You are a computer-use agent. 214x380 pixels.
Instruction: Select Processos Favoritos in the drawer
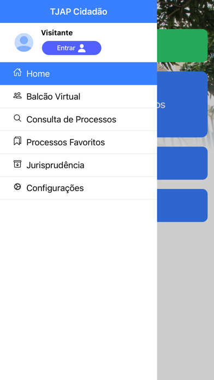tap(79, 143)
